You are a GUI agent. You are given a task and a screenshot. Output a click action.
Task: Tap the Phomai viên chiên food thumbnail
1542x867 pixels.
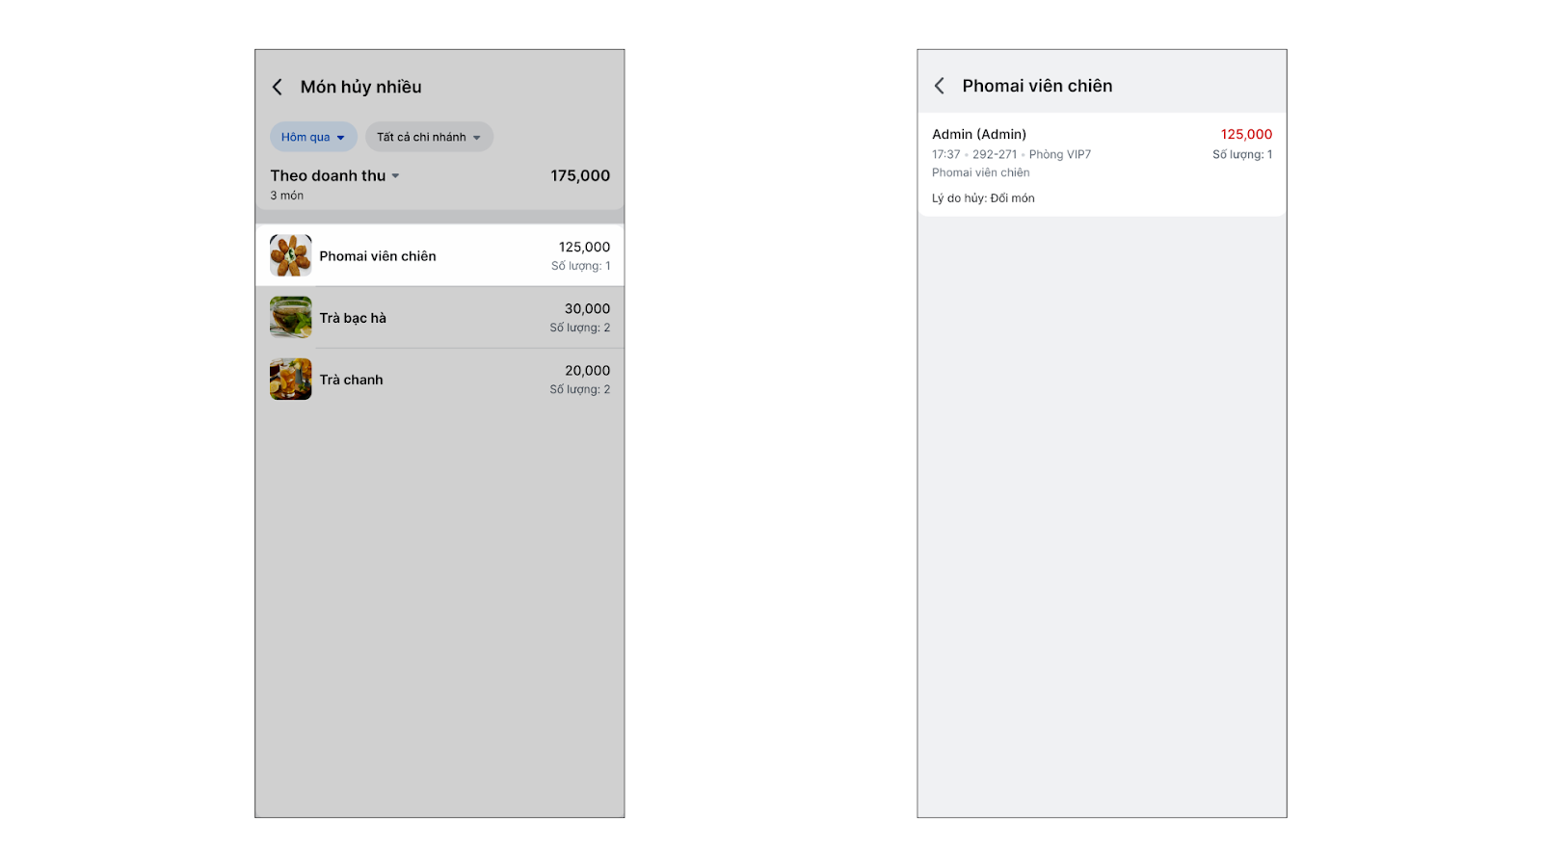[x=290, y=256]
